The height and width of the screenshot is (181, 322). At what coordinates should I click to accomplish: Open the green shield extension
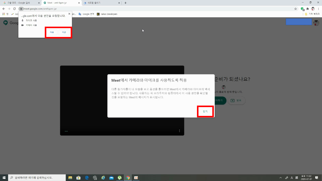(x=302, y=9)
